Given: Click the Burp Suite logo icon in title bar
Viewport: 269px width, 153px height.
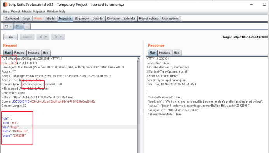Looking at the screenshot, I should click(x=5, y=5).
